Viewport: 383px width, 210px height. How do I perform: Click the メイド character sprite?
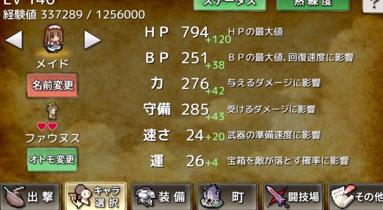point(54,39)
